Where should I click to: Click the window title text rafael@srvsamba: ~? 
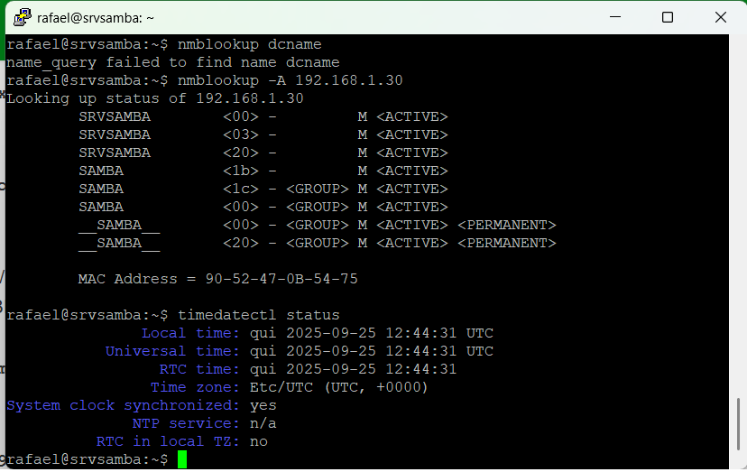point(96,17)
